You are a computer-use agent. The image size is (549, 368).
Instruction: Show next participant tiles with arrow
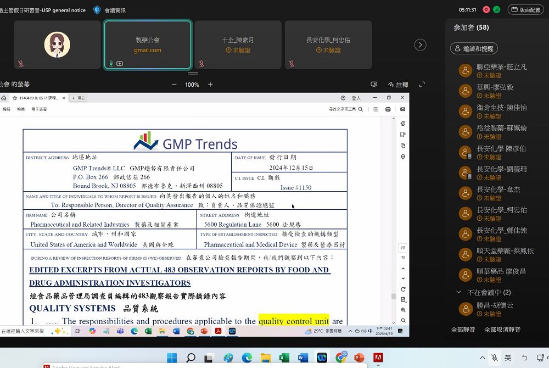[420, 45]
